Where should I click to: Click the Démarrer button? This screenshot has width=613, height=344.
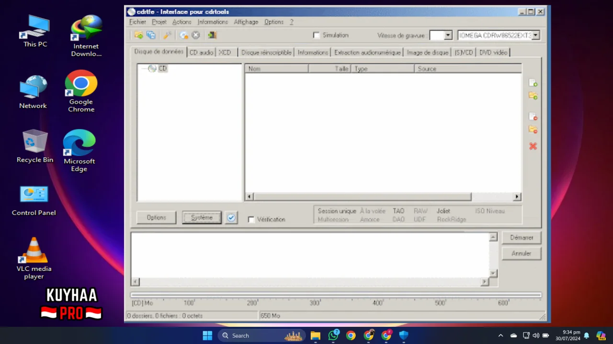tap(522, 237)
